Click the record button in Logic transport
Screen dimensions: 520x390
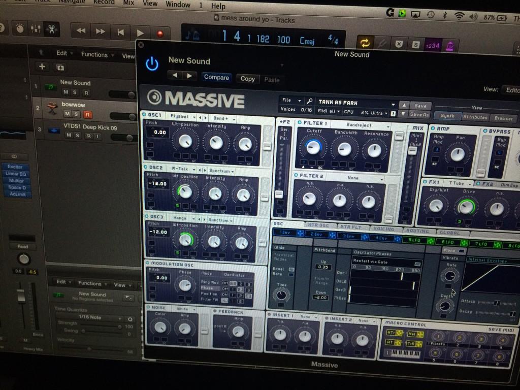pyautogui.click(x=160, y=33)
